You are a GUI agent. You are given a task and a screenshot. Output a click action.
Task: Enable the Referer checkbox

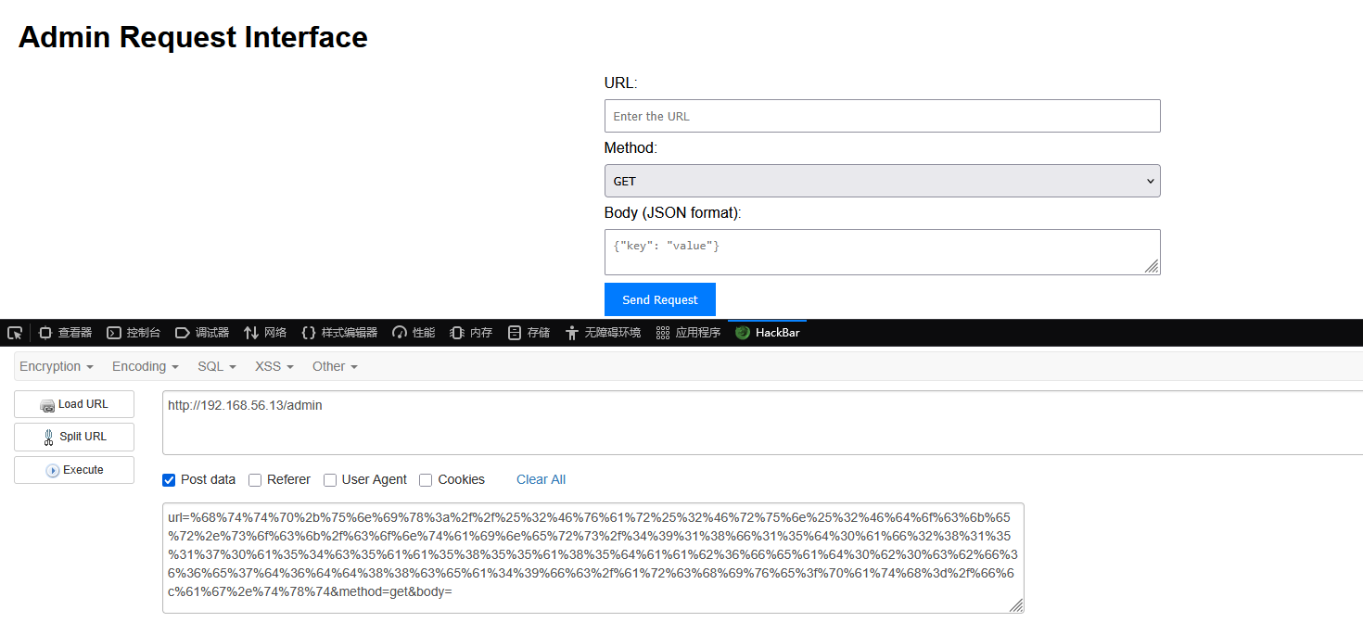point(255,480)
